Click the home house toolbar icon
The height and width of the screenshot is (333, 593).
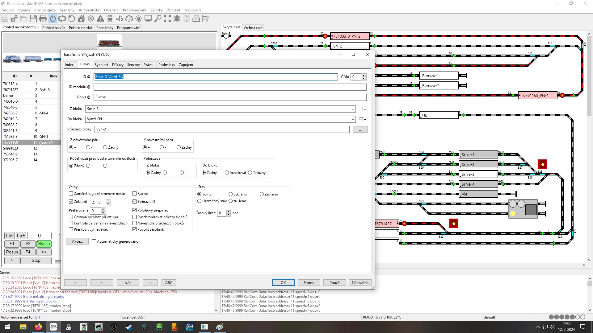coord(81,19)
